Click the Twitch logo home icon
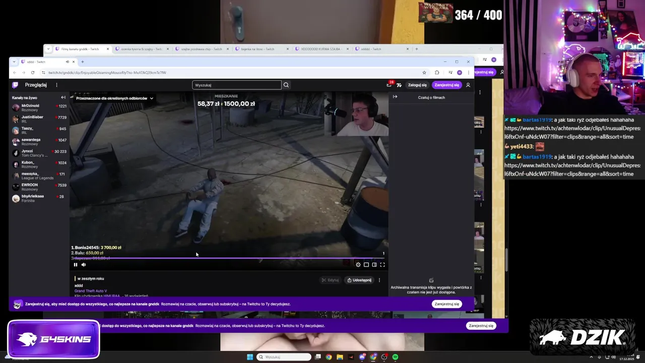 pos(16,85)
